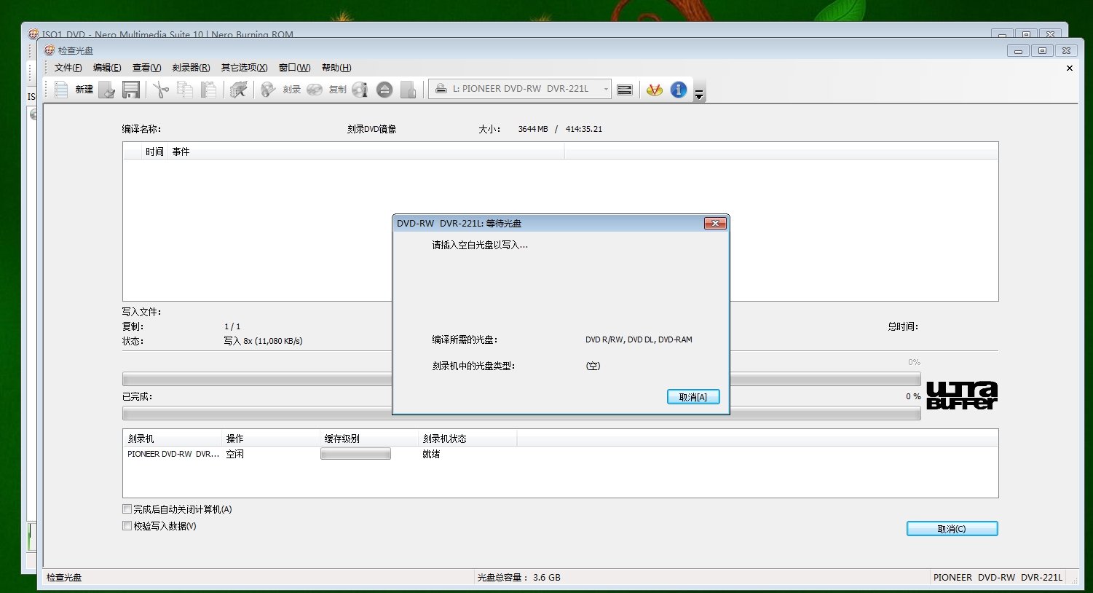
Task: Eject the disc using the eject icon
Action: [384, 89]
